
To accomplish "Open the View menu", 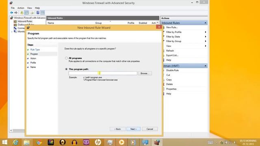I will [x=30, y=8].
